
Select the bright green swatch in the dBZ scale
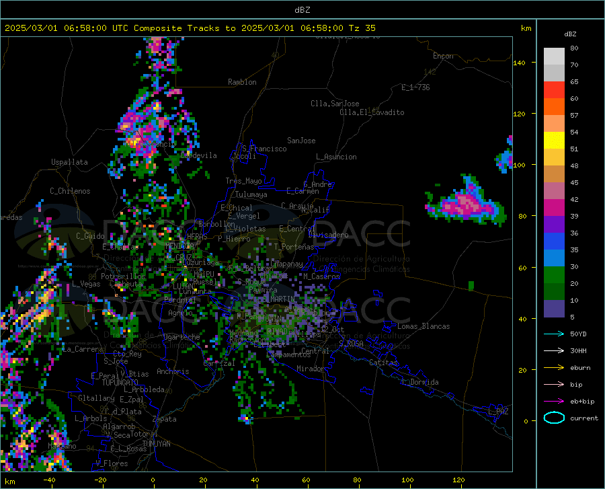(554, 275)
